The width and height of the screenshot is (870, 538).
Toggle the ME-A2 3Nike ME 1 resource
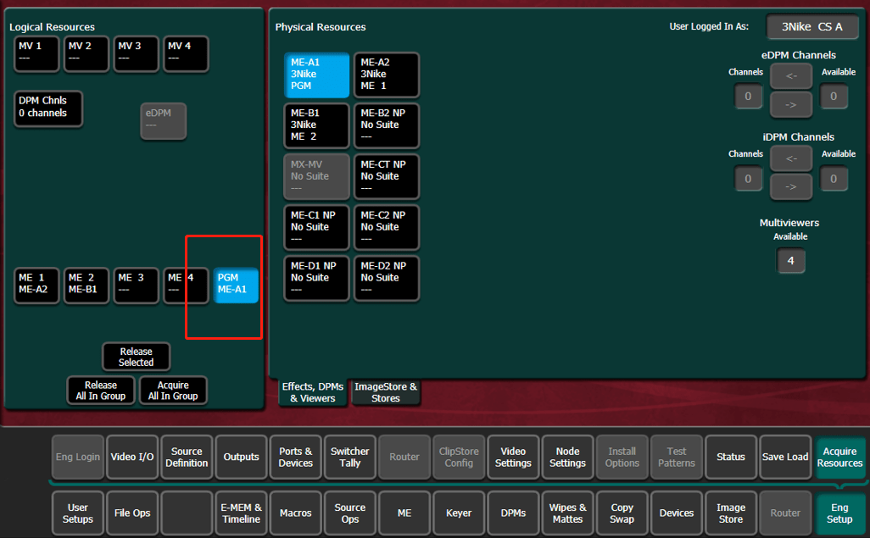tap(386, 75)
